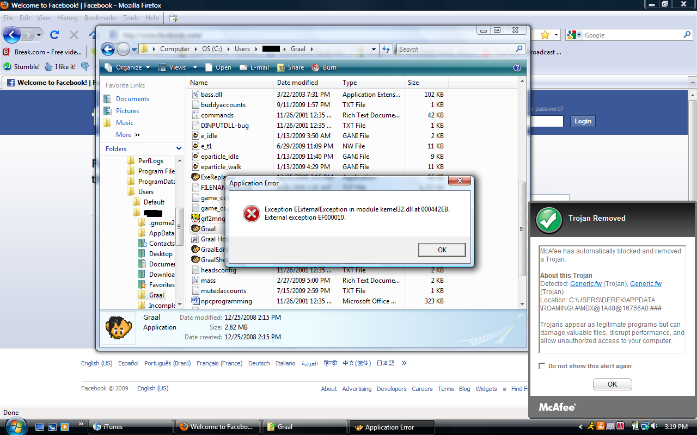
Task: Open the File menu in Firefox
Action: [x=8, y=18]
